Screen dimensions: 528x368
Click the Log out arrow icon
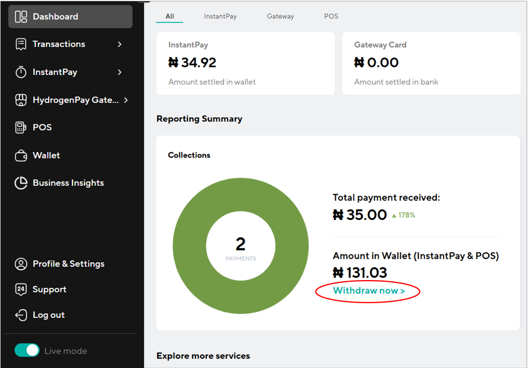pos(21,315)
